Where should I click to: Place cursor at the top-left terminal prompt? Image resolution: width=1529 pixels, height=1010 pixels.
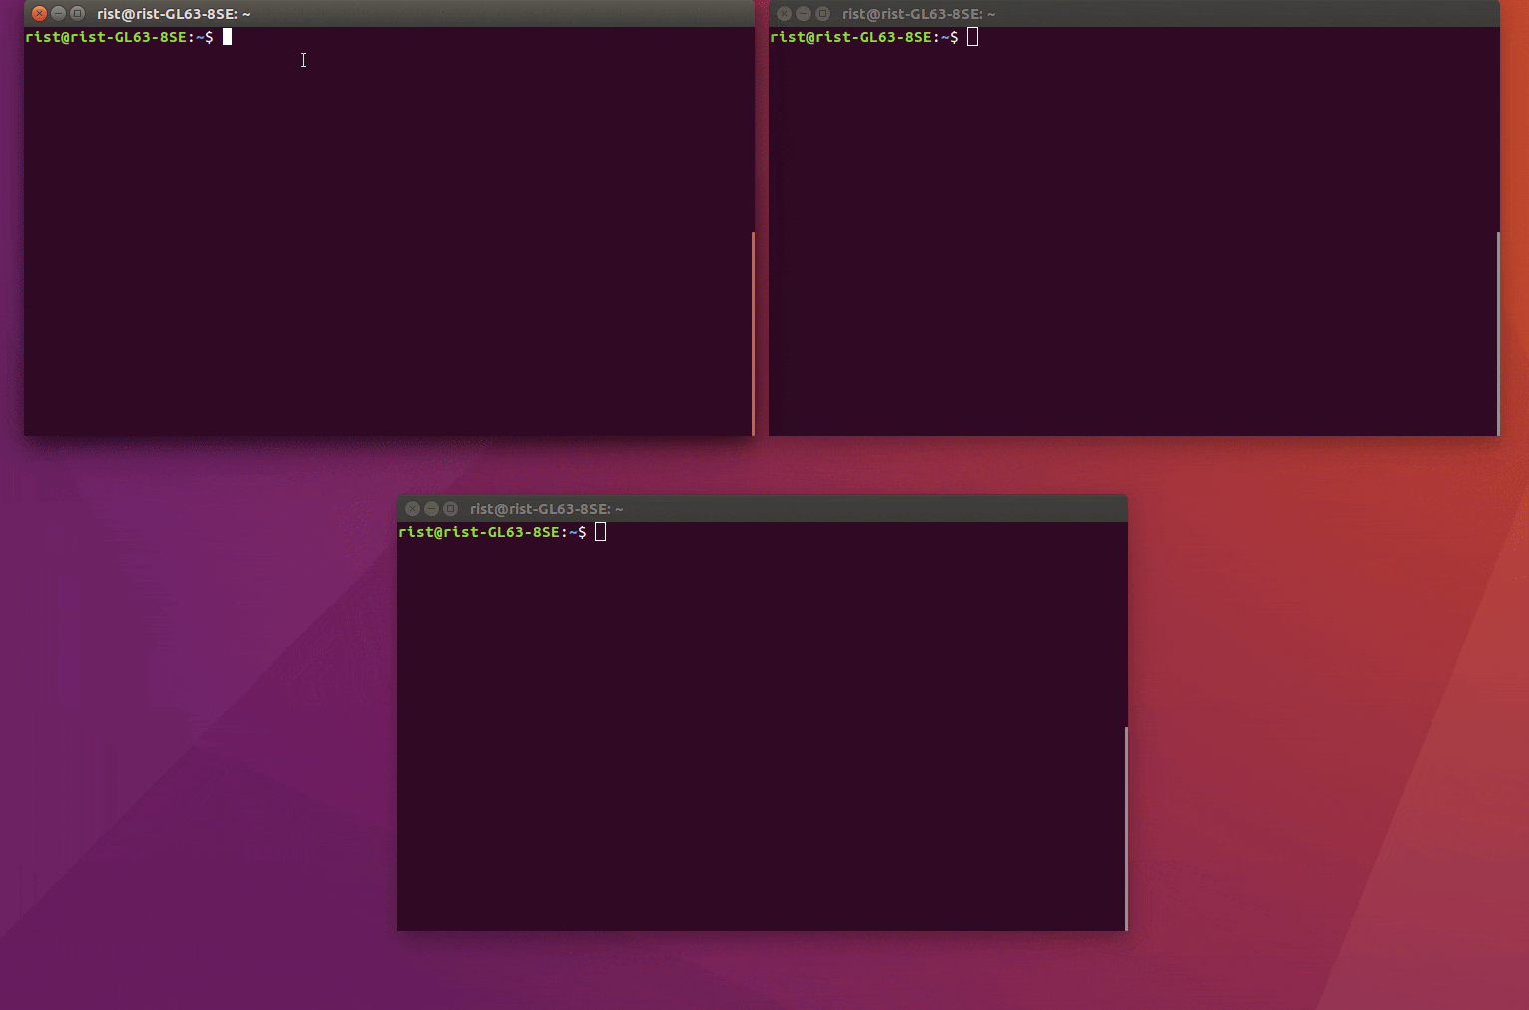pyautogui.click(x=228, y=36)
